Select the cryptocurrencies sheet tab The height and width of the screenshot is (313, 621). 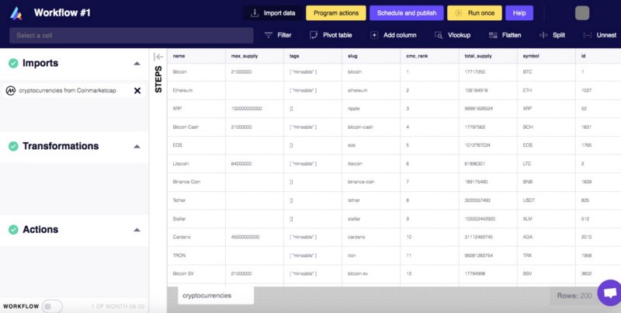tap(216, 296)
